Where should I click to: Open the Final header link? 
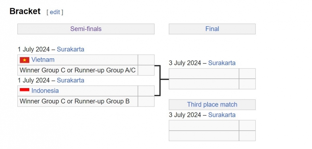(x=212, y=29)
